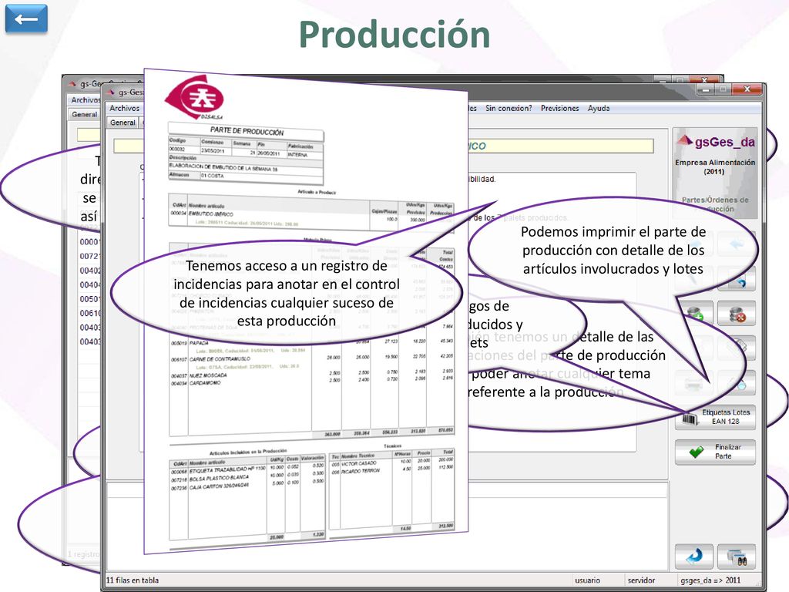The width and height of the screenshot is (789, 592).
Task: Click the faded left arrow toolbar icon
Action: click(x=737, y=244)
